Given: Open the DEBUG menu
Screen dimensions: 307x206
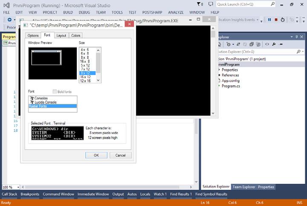Looking at the screenshot, I should point(84,12).
